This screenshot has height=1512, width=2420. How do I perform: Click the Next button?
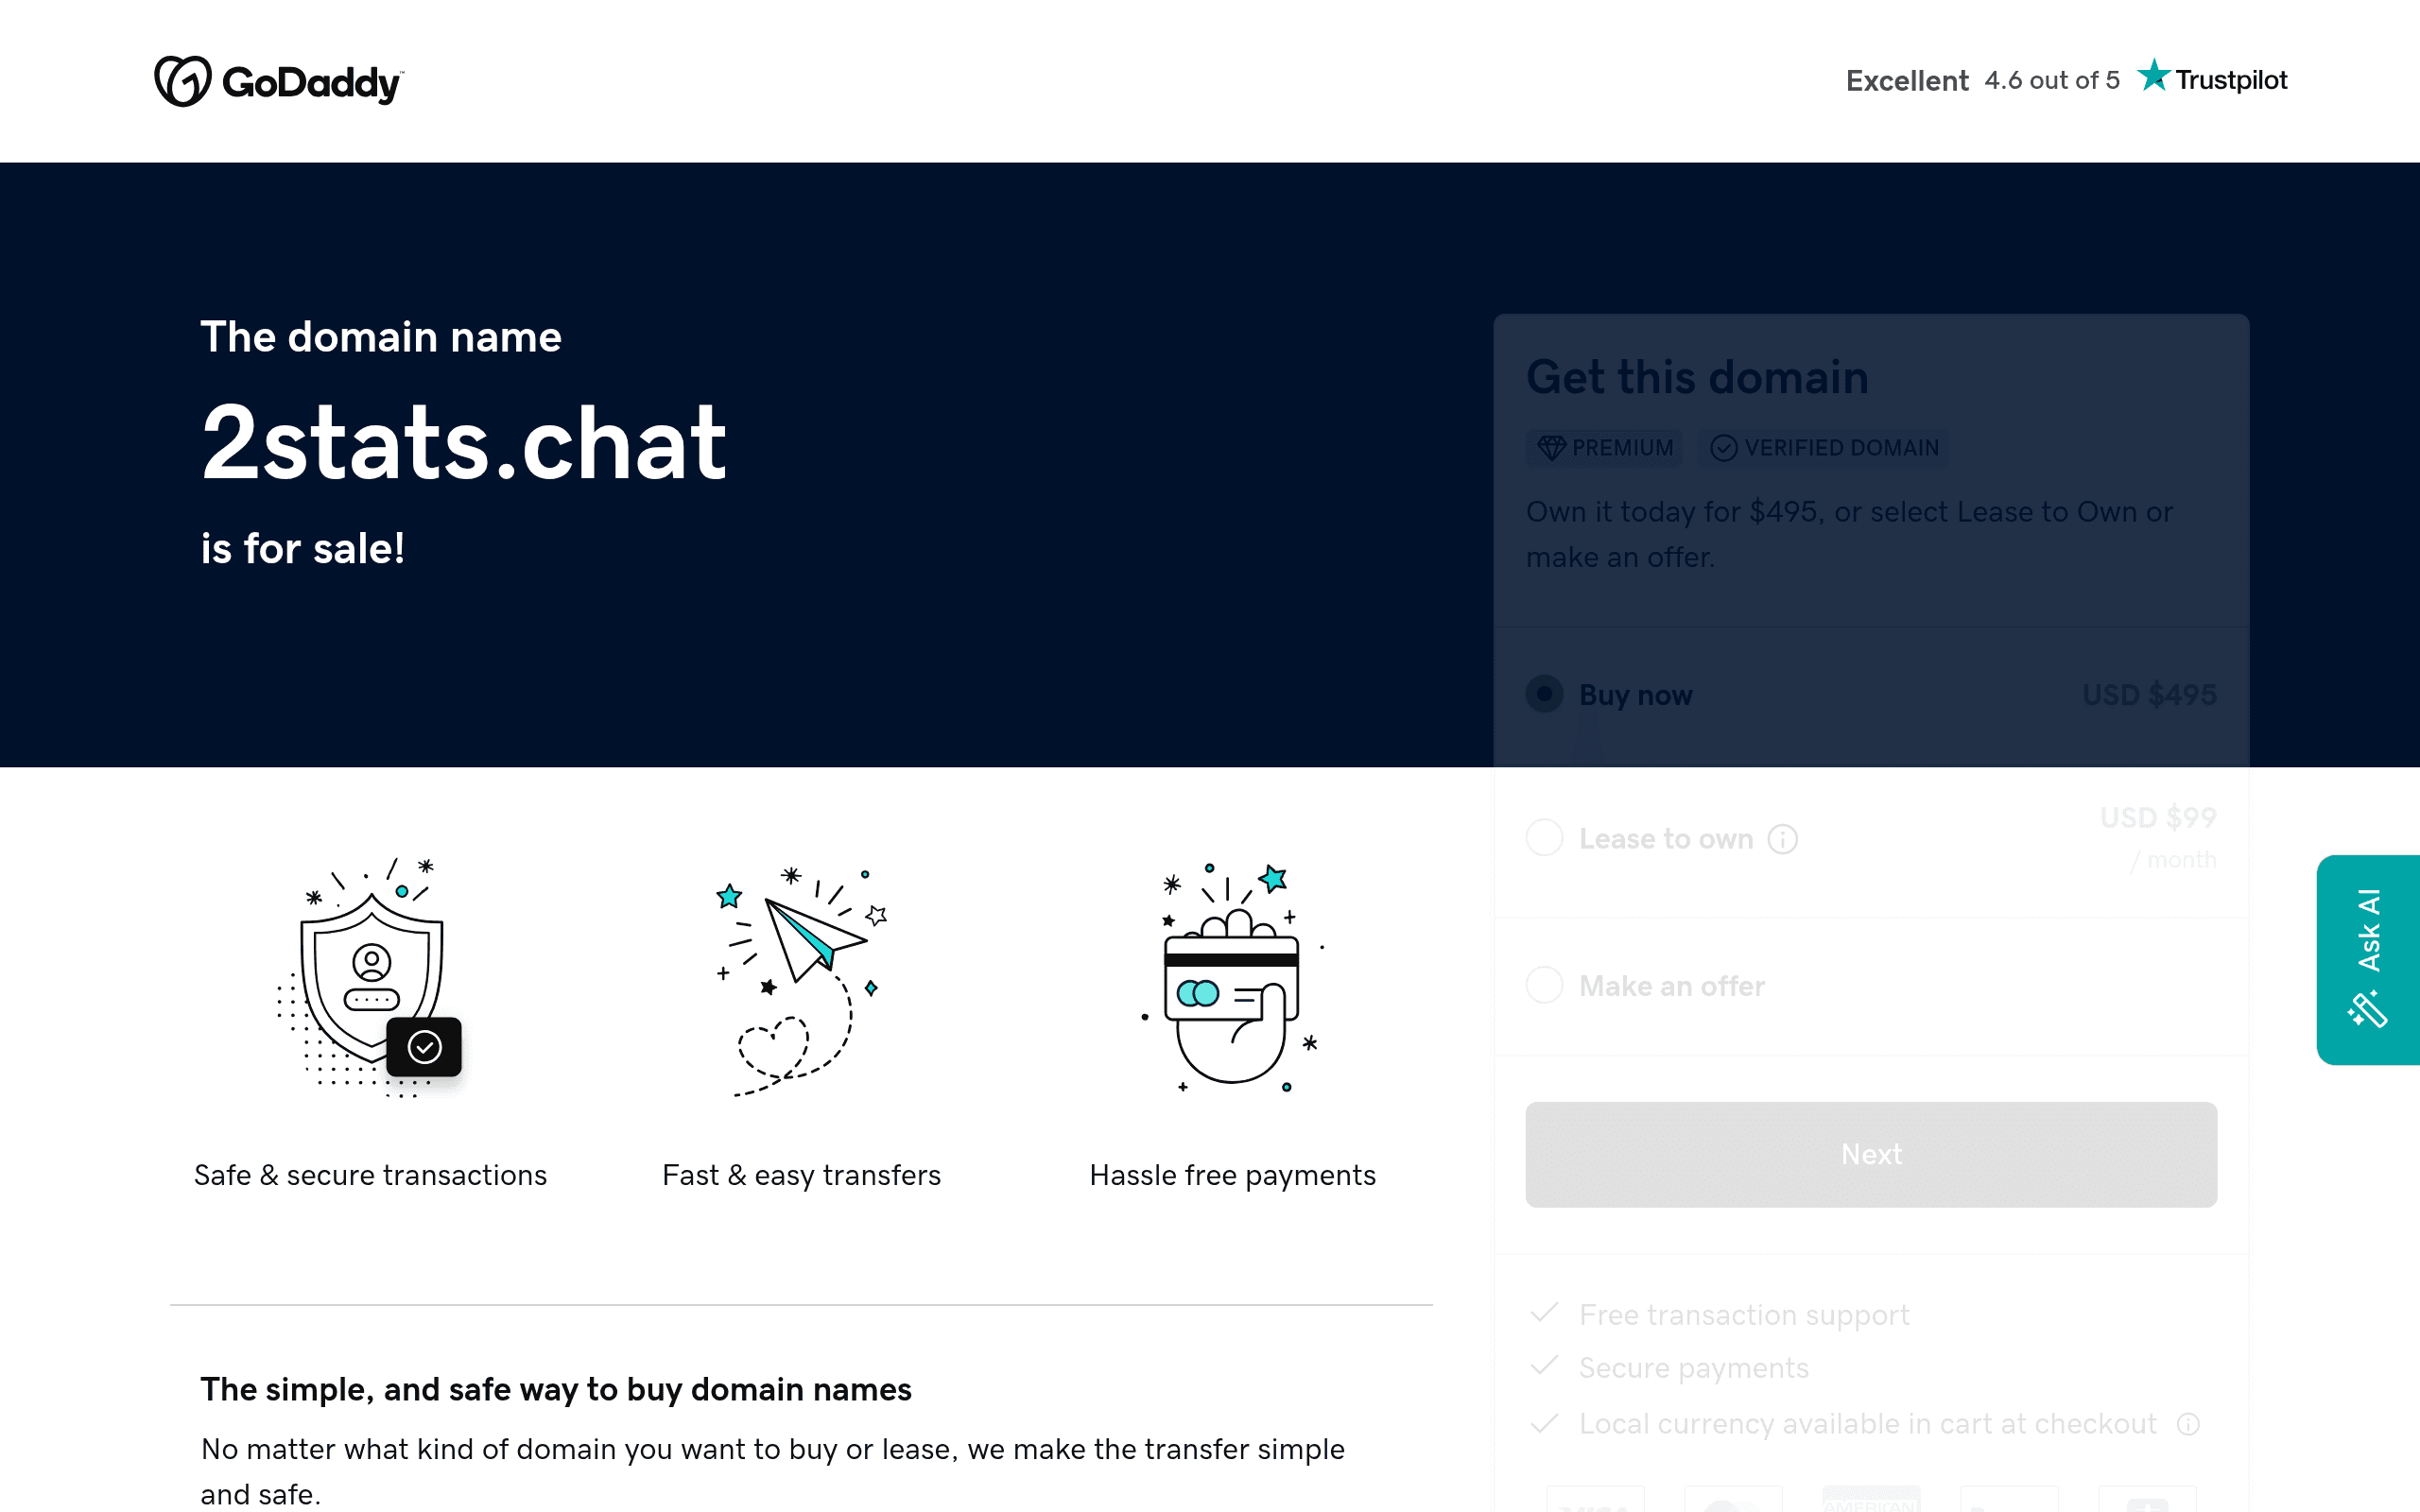click(x=1871, y=1154)
